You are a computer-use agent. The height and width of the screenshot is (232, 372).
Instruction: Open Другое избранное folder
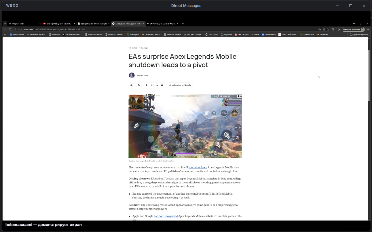(359, 35)
